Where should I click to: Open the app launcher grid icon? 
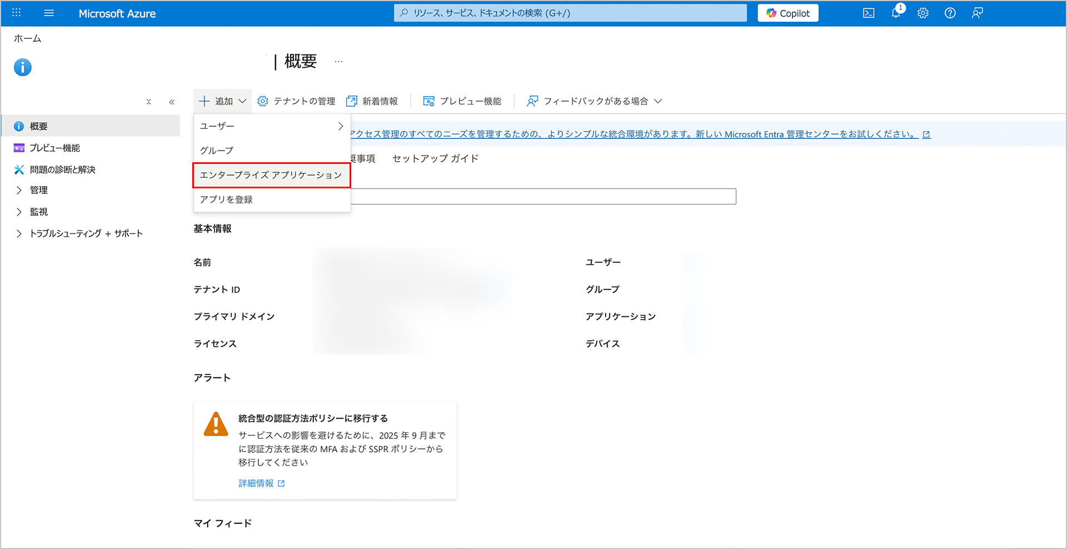click(x=17, y=13)
